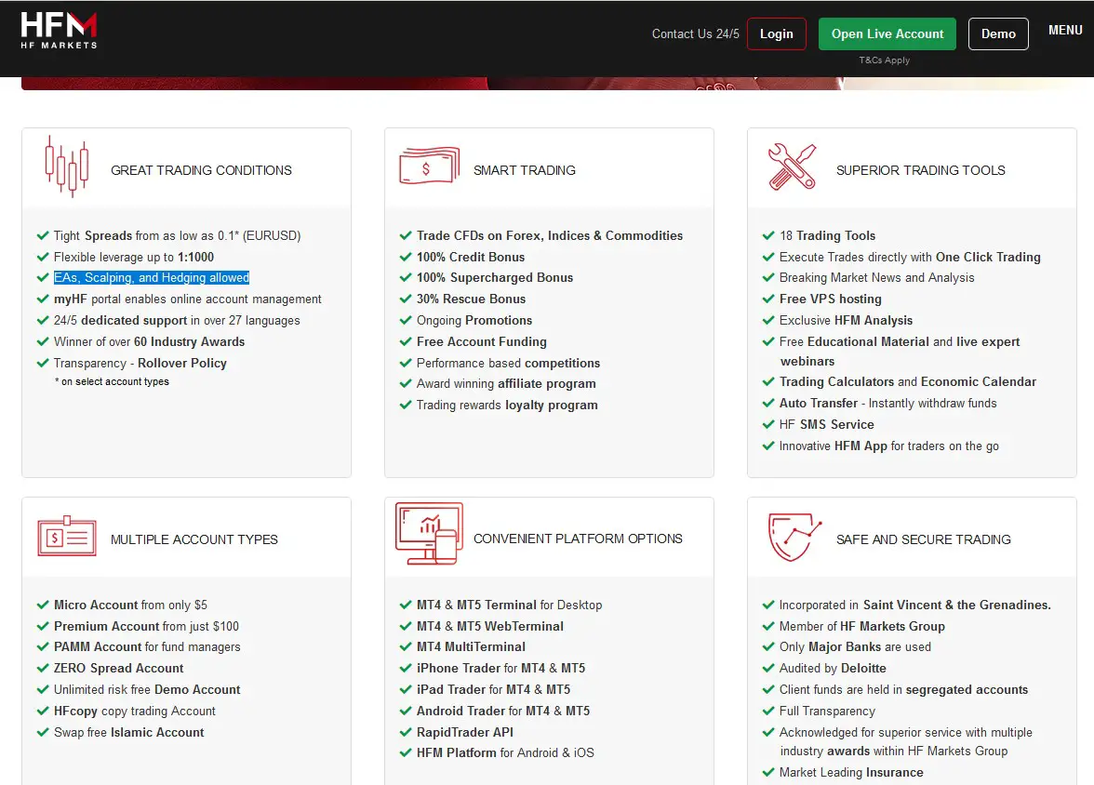Open the MENU navigation

1065,30
